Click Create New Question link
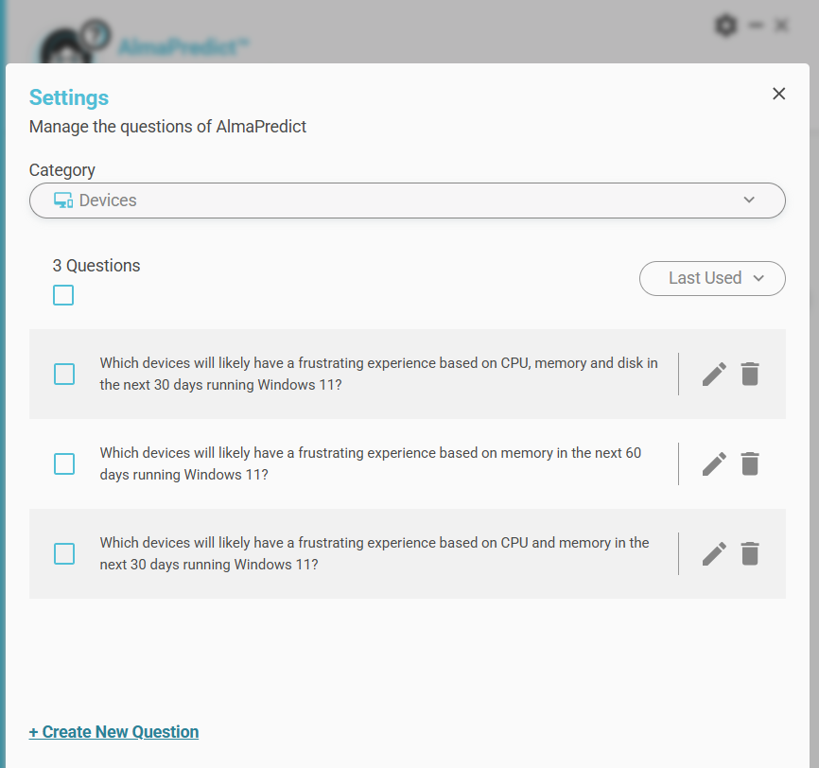The height and width of the screenshot is (768, 819). pos(114,732)
